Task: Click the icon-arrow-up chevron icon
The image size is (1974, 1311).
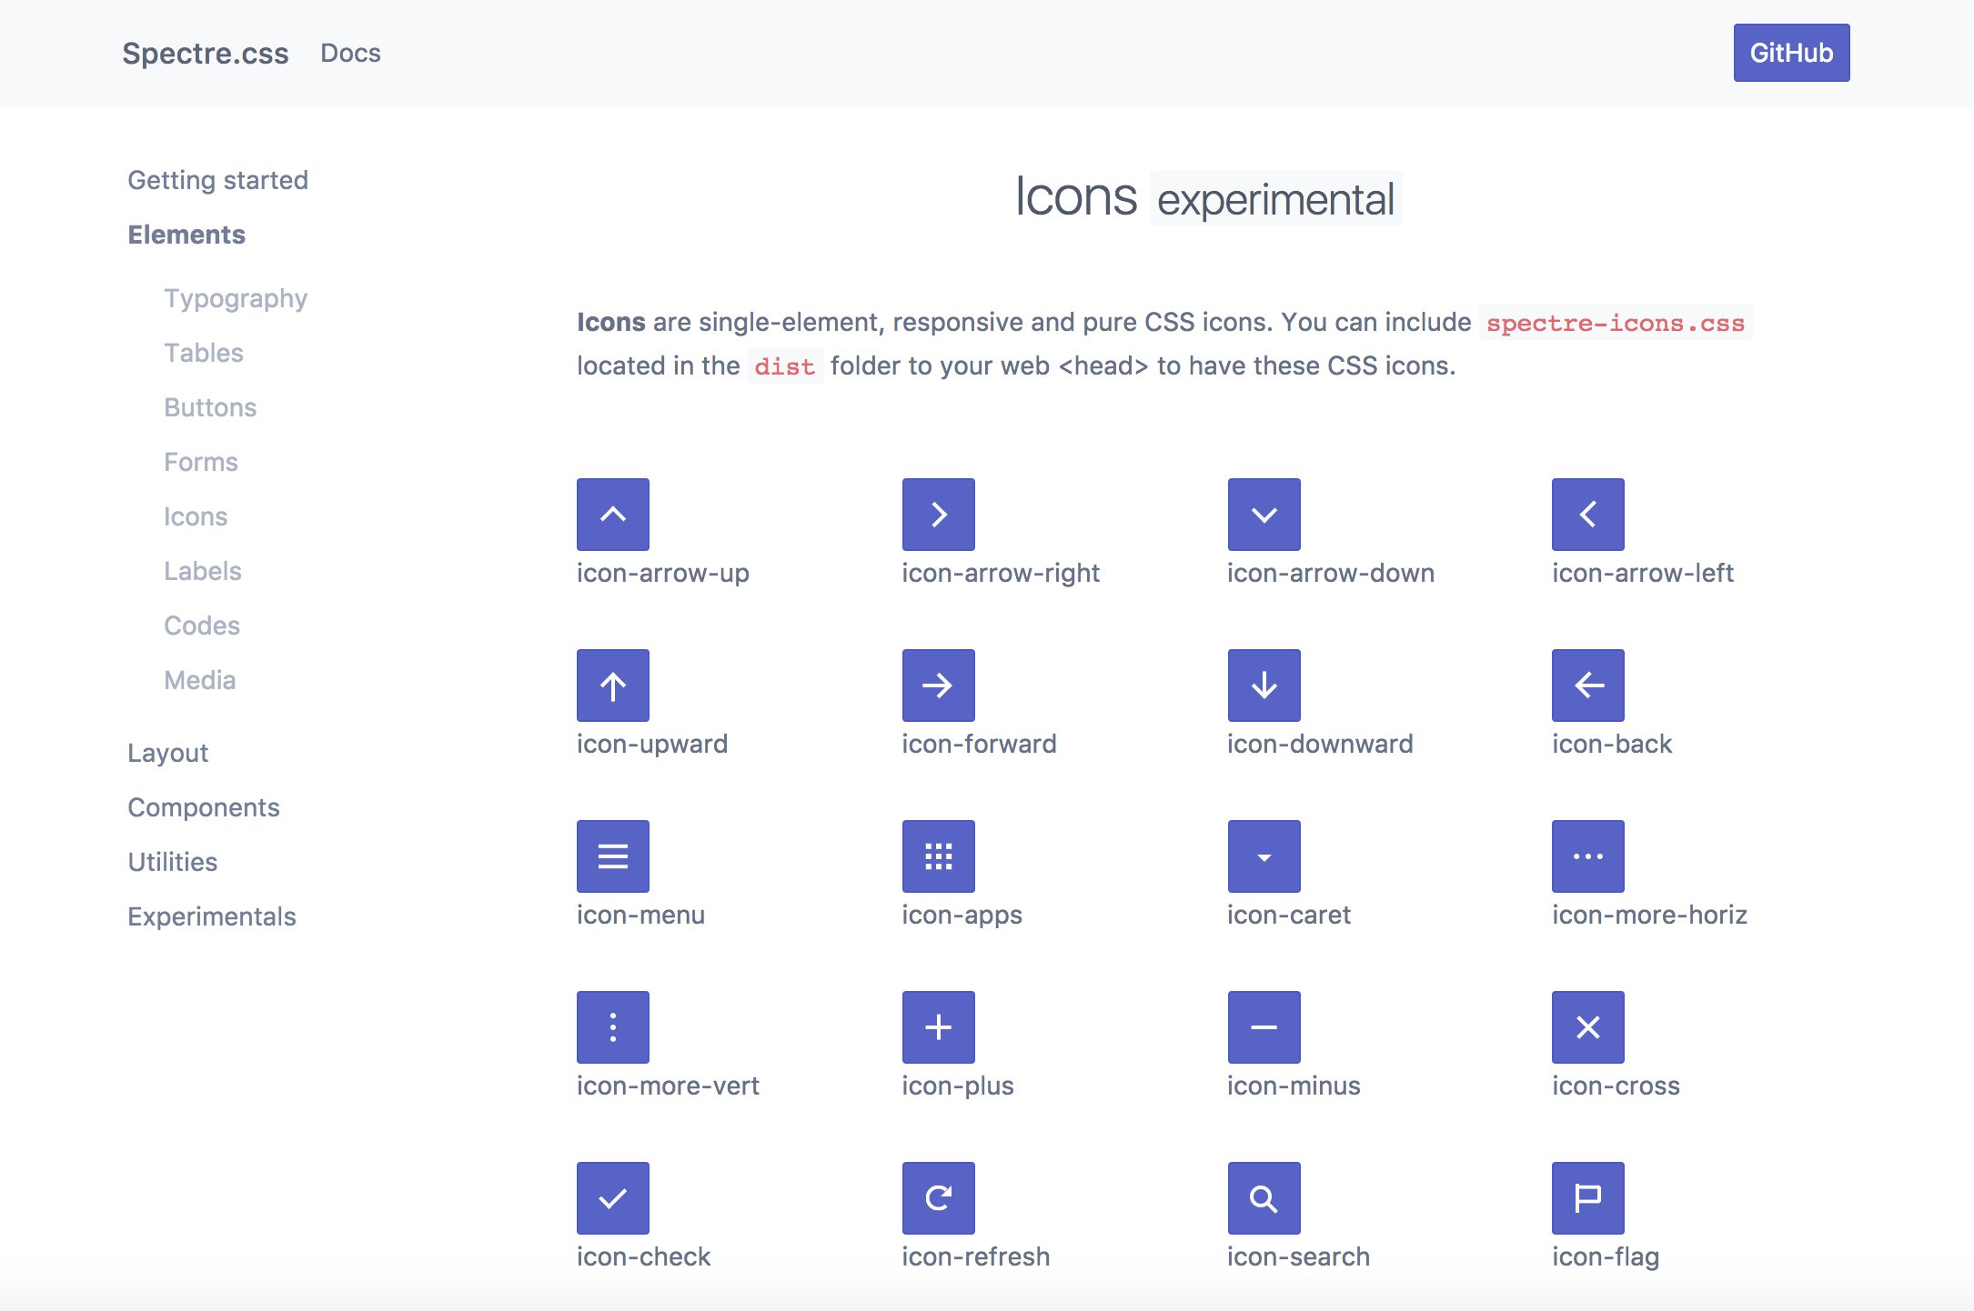Action: (x=613, y=515)
